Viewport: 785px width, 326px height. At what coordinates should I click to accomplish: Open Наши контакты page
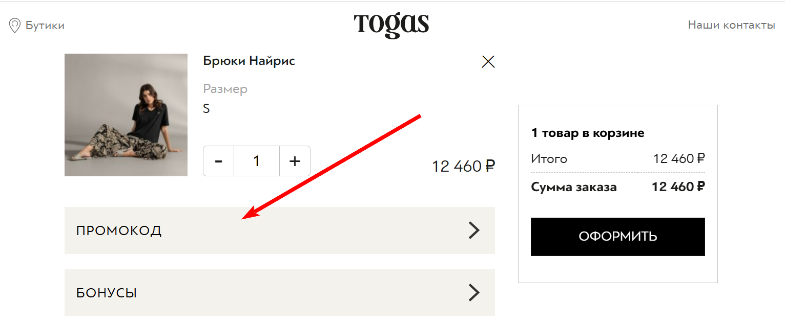pyautogui.click(x=731, y=25)
